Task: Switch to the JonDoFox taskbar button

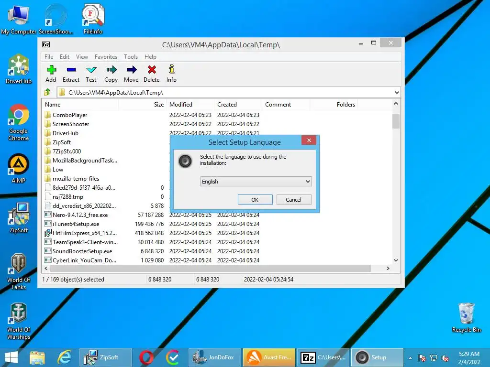Action: click(215, 357)
